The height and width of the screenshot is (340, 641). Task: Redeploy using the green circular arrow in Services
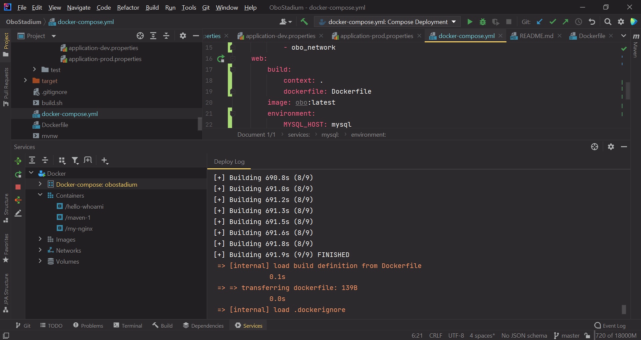(x=18, y=174)
